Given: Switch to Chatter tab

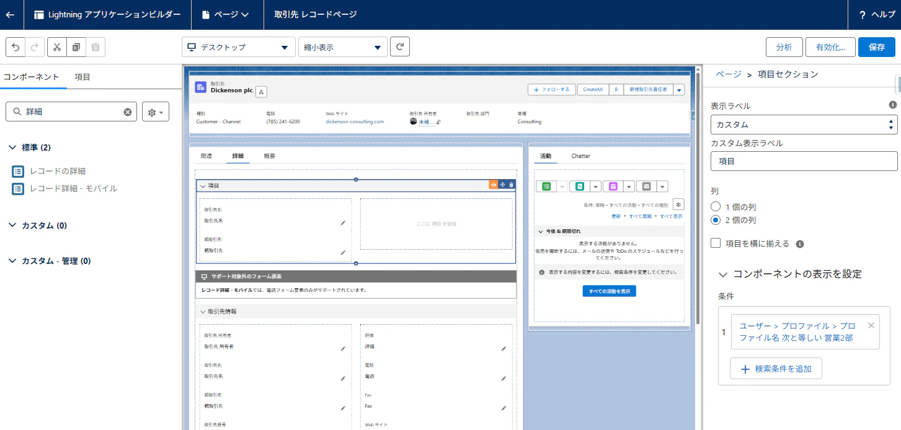Looking at the screenshot, I should click(x=581, y=156).
